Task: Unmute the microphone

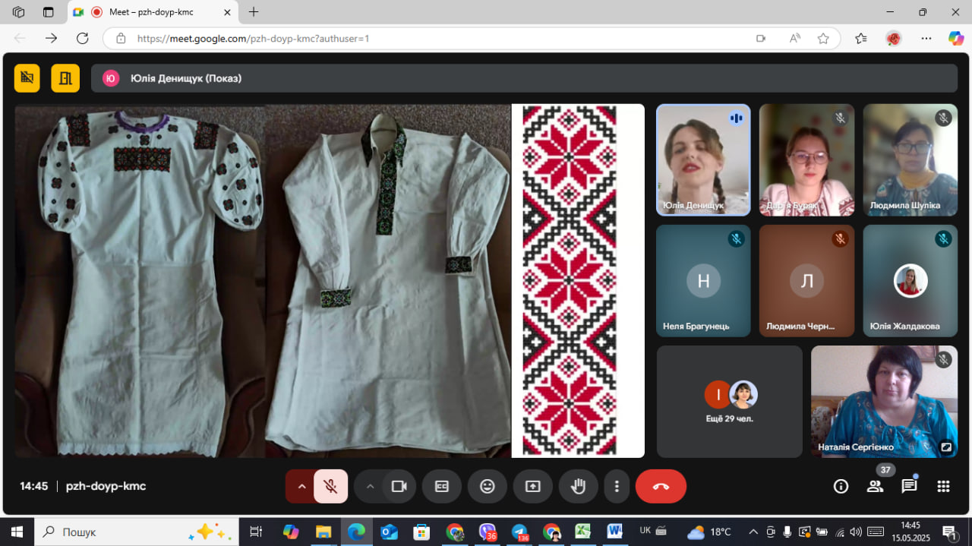Action: (330, 487)
